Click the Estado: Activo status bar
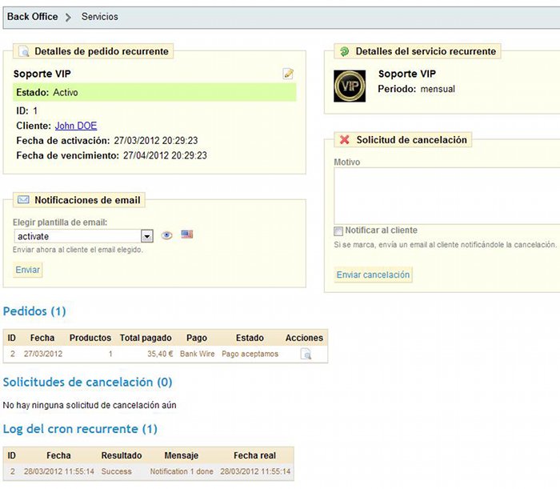560x489 pixels. [x=154, y=93]
